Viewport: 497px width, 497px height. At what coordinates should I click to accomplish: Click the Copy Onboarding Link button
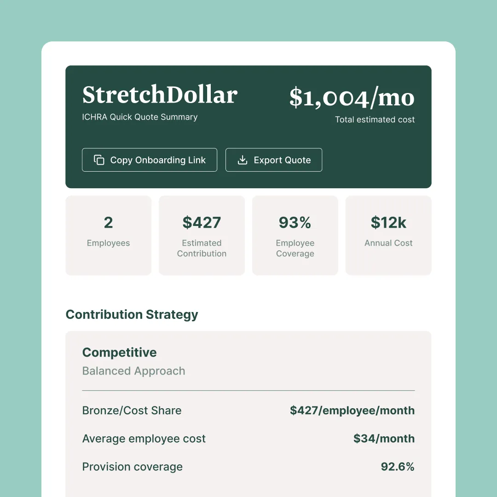pyautogui.click(x=150, y=160)
